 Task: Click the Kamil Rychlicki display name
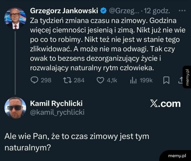pos(56,104)
